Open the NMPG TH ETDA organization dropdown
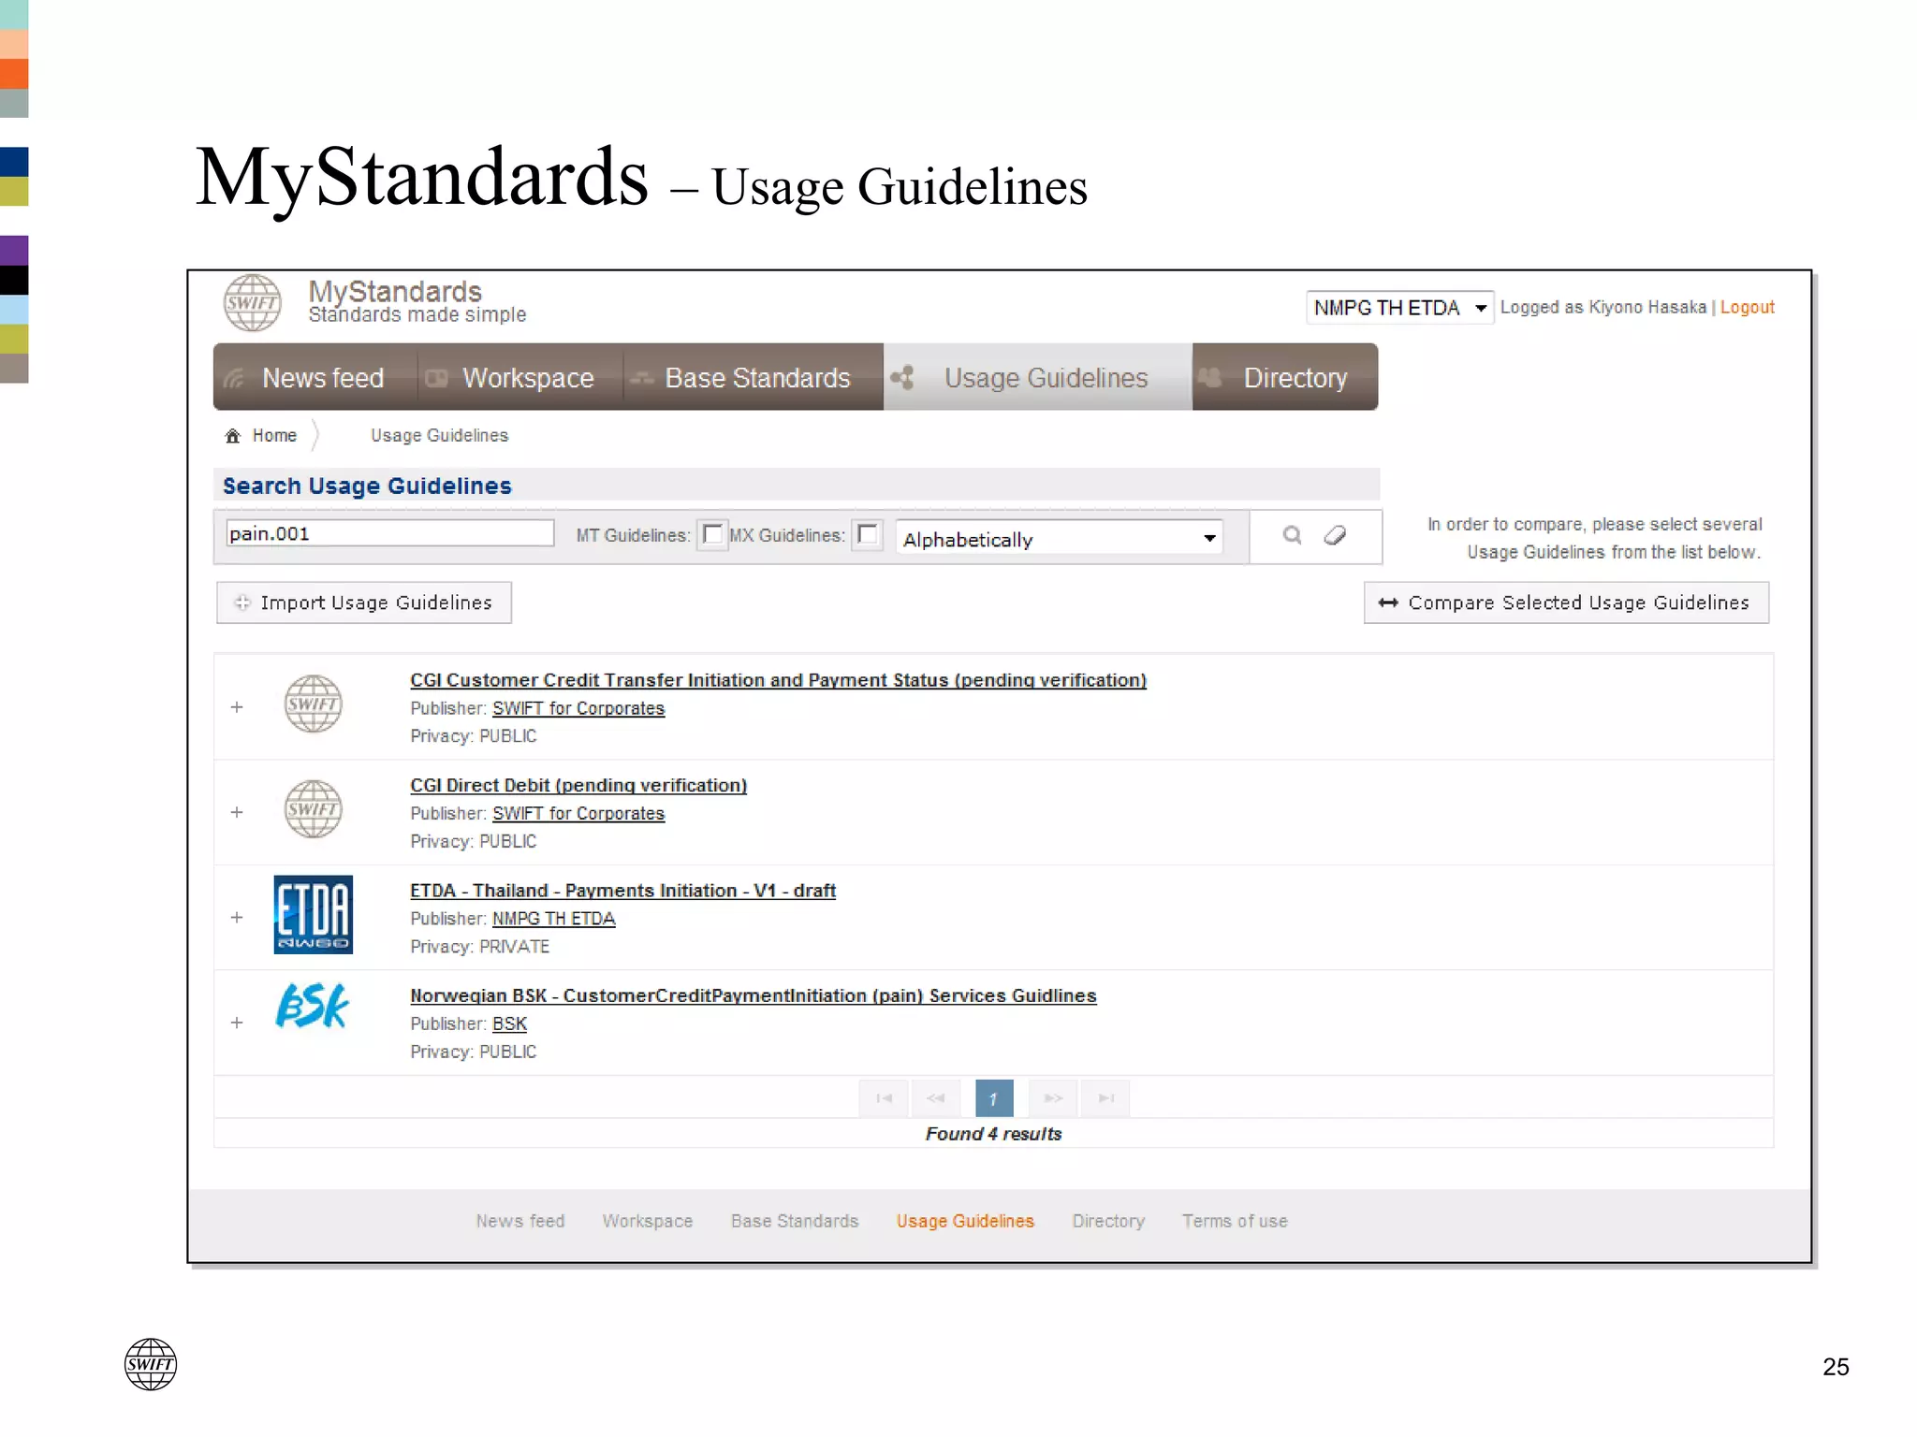1917x1437 pixels. coord(1399,308)
